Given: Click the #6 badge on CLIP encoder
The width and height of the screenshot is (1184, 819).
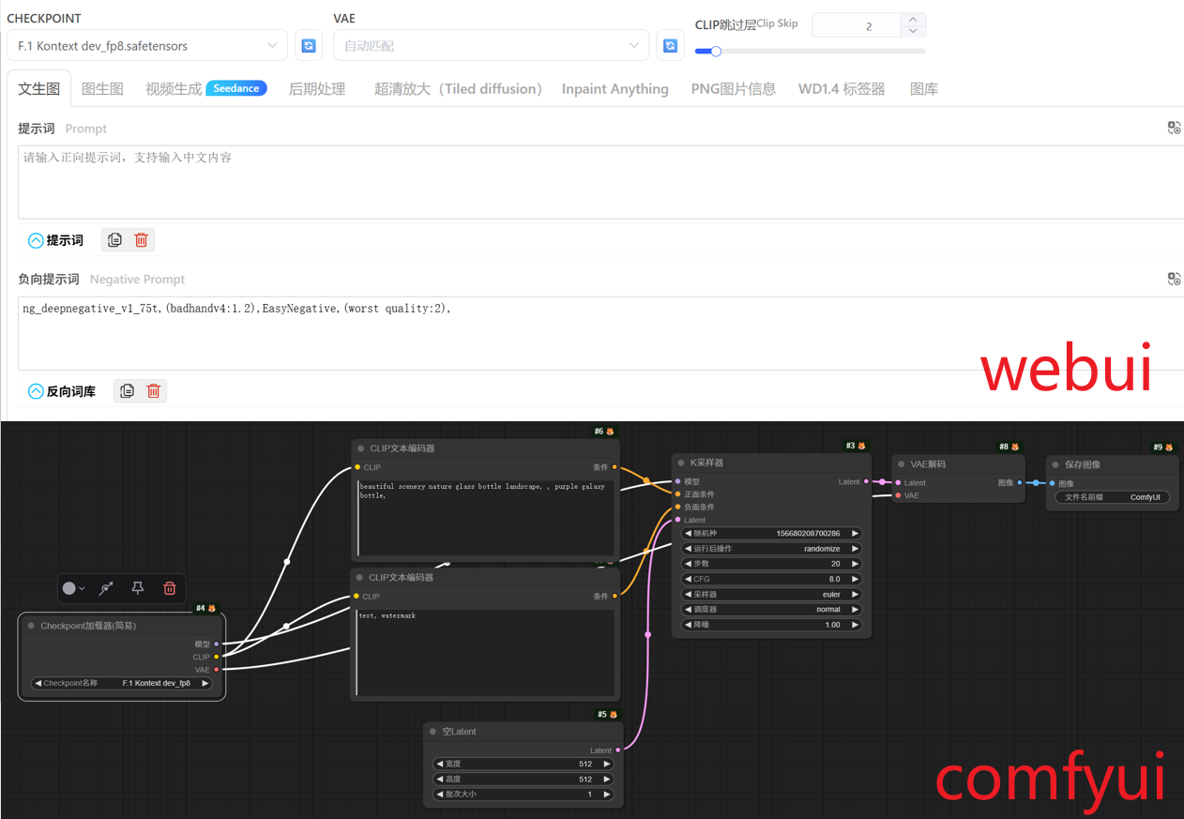Looking at the screenshot, I should point(603,432).
